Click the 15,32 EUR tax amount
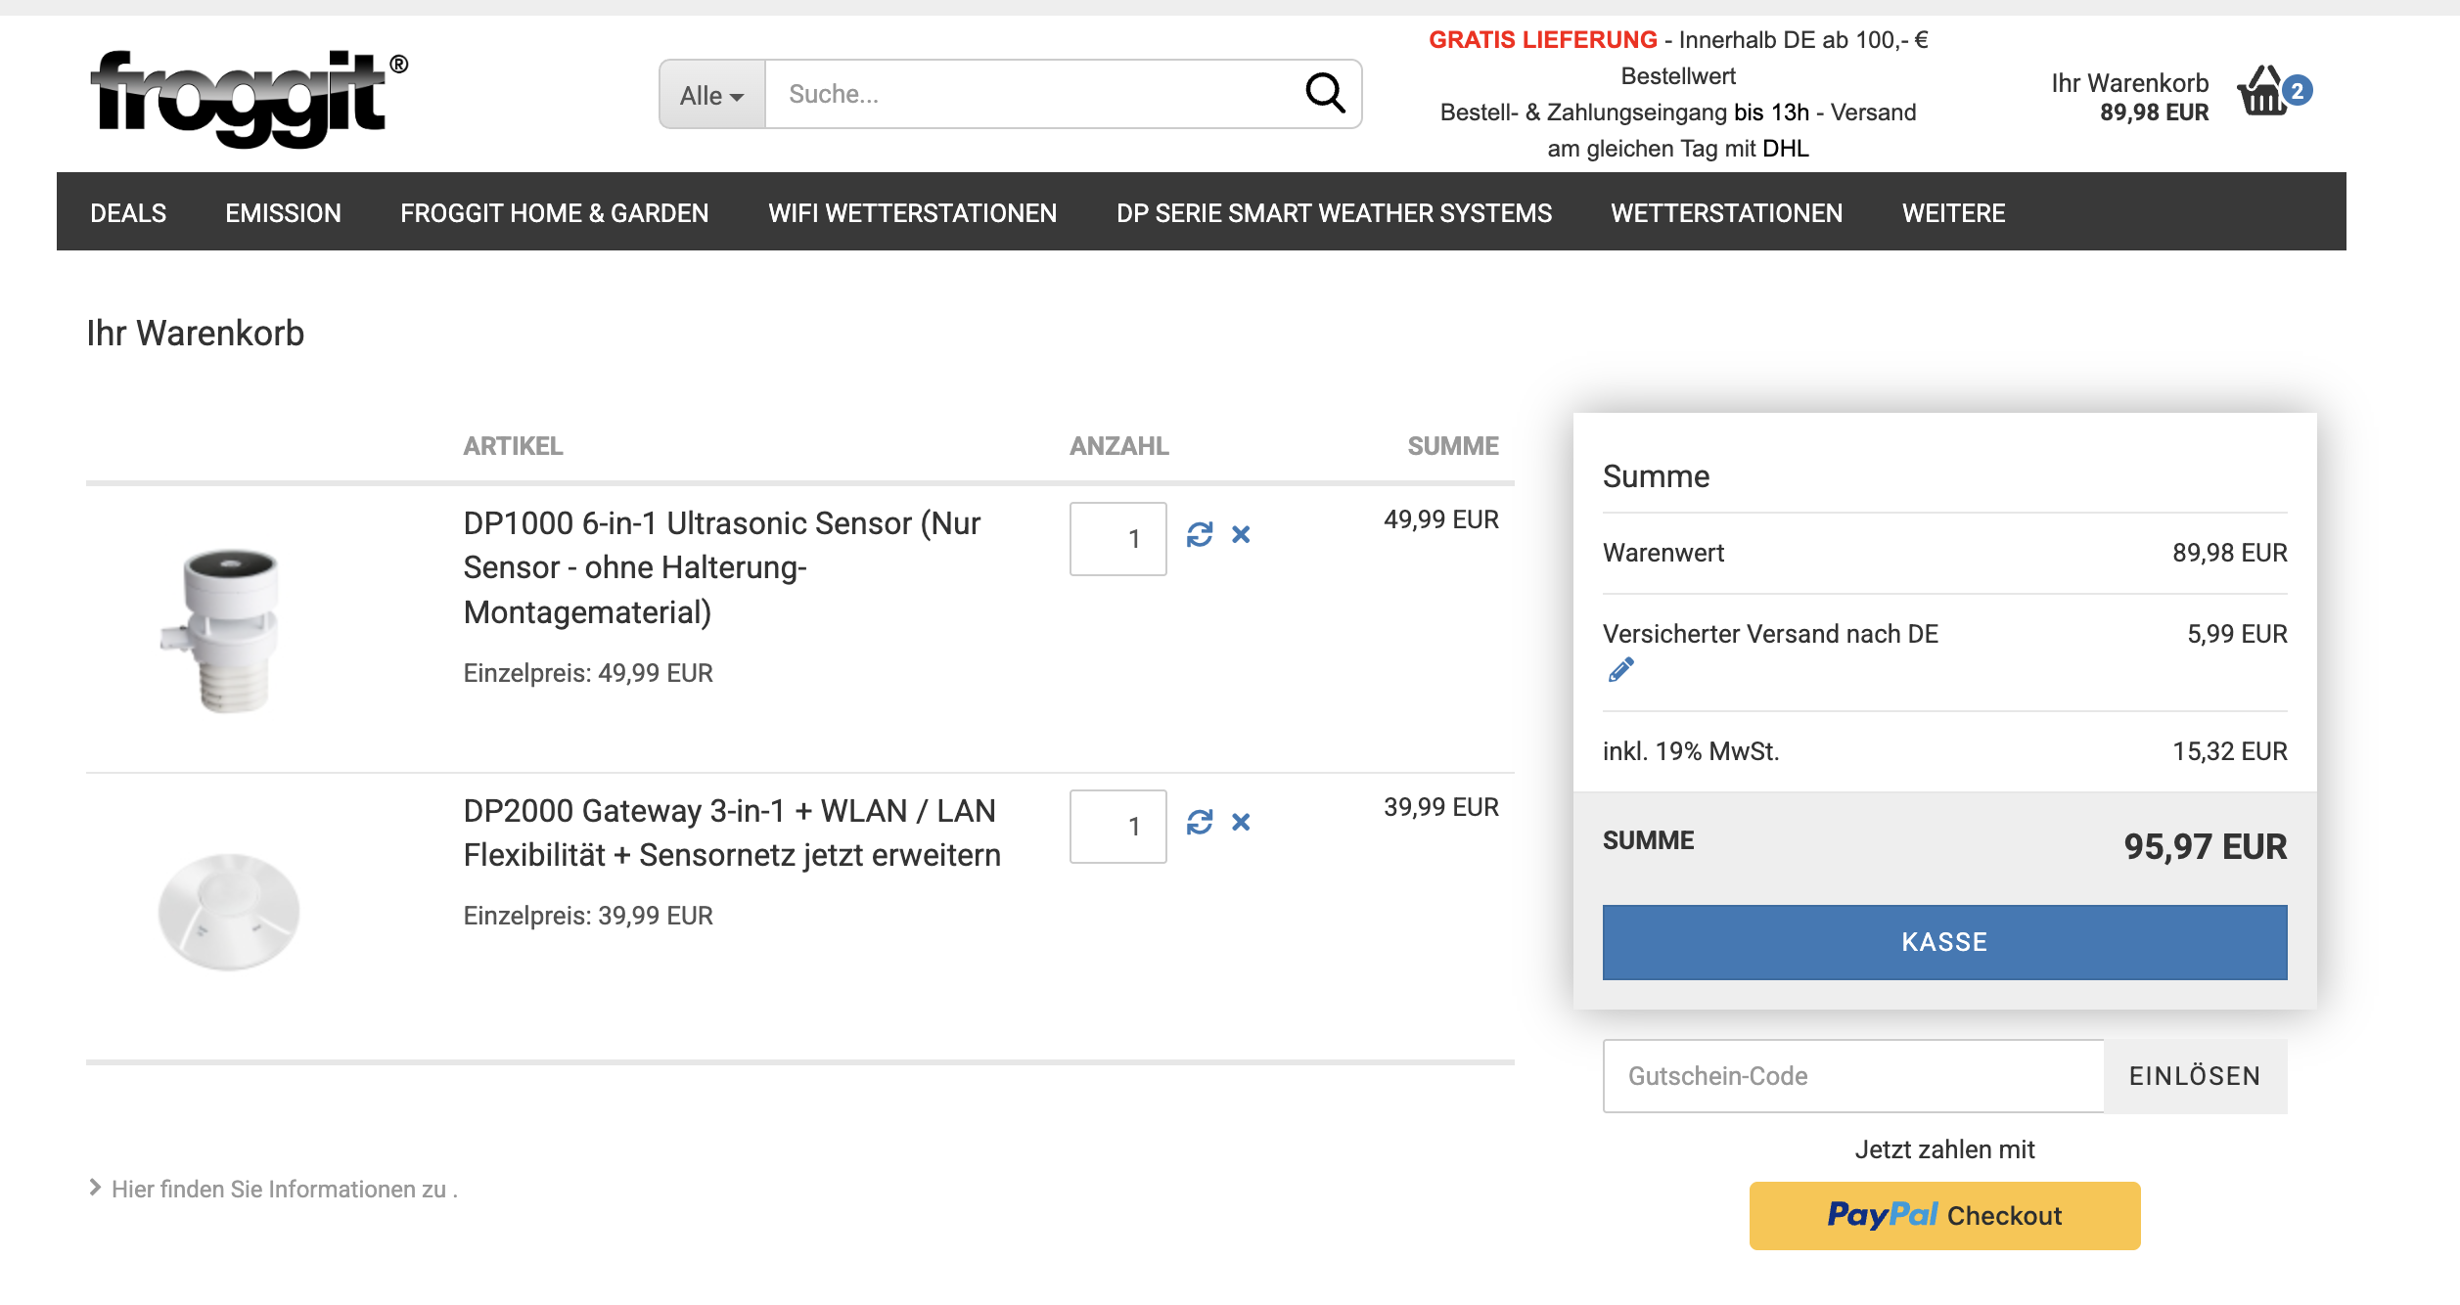Screen dimensions: 2460x1305 2229,751
